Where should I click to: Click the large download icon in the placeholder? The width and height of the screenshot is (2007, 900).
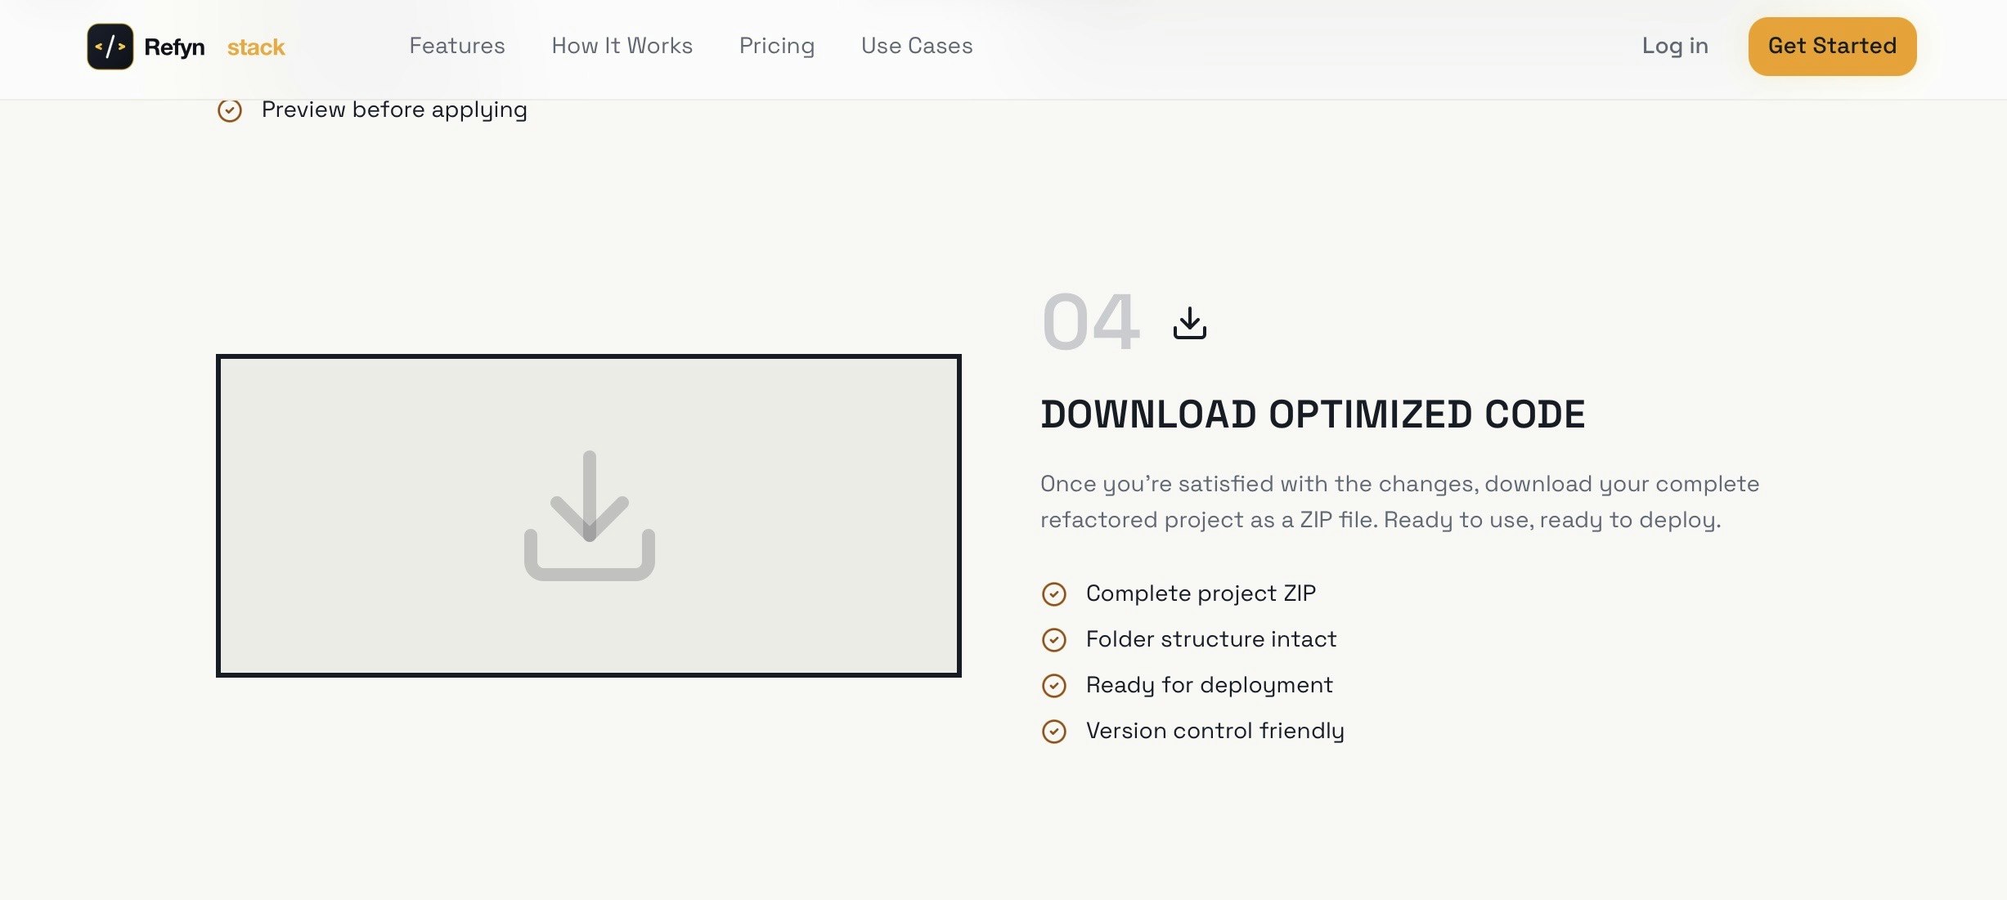point(589,516)
